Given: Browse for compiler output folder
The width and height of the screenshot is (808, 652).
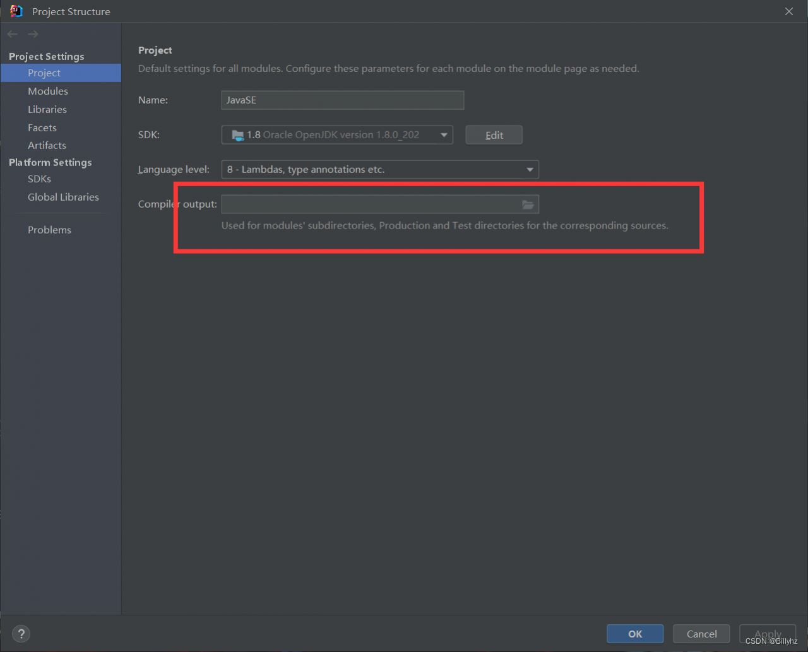Looking at the screenshot, I should 528,204.
